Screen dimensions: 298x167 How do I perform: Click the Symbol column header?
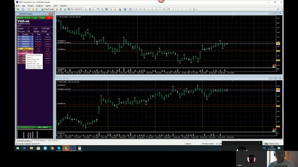tap(25, 34)
